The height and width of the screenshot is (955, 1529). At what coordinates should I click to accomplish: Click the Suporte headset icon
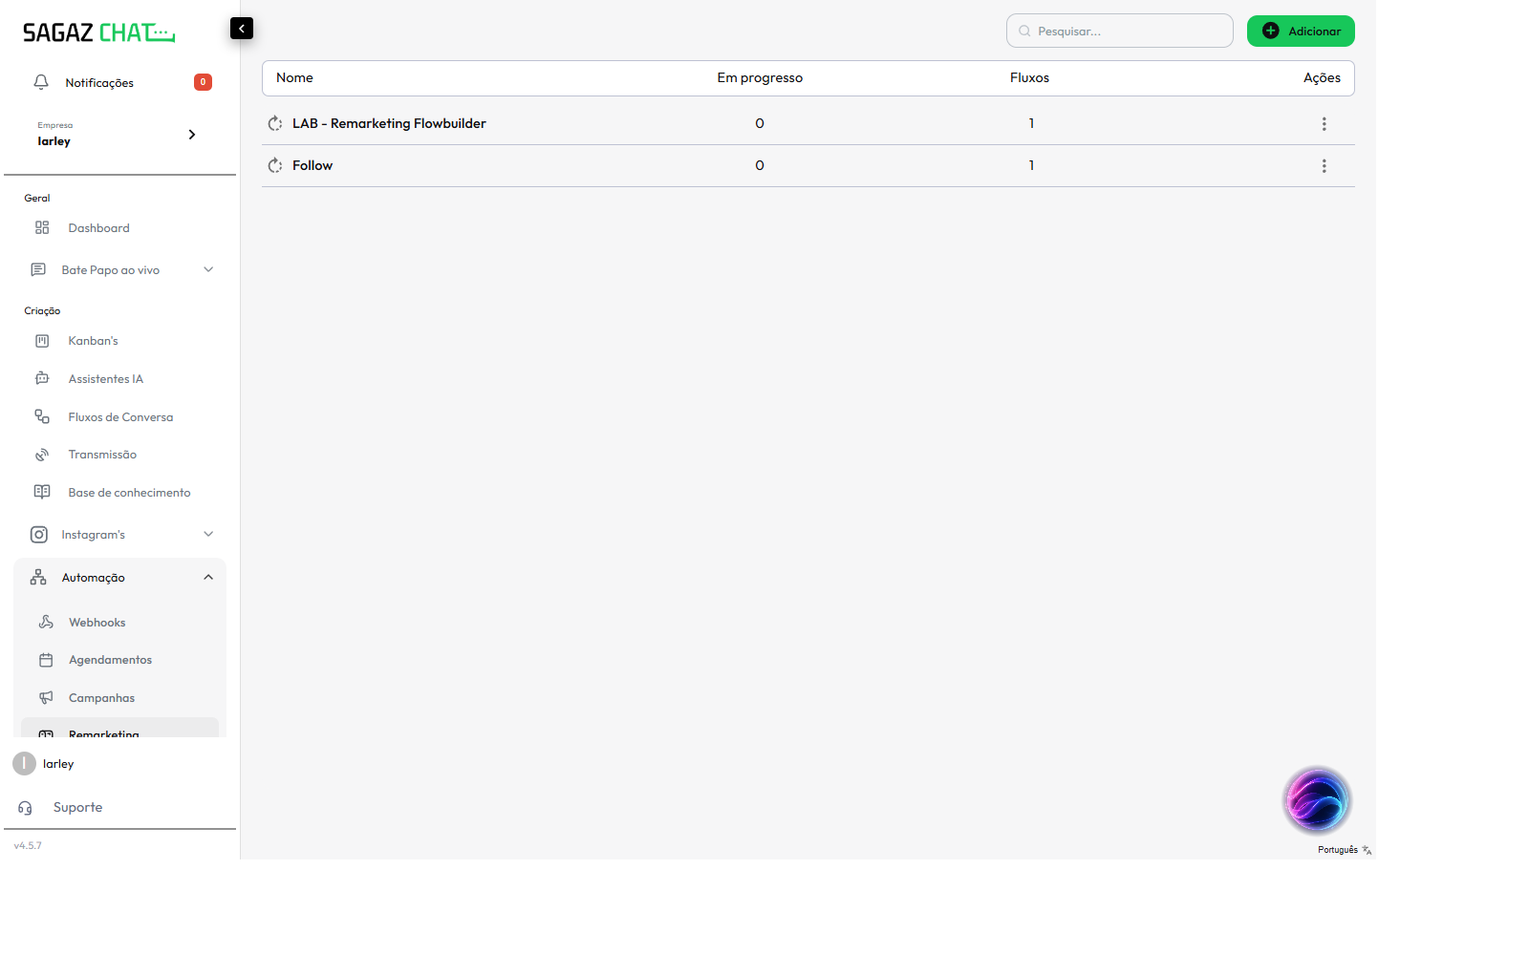[x=25, y=808]
